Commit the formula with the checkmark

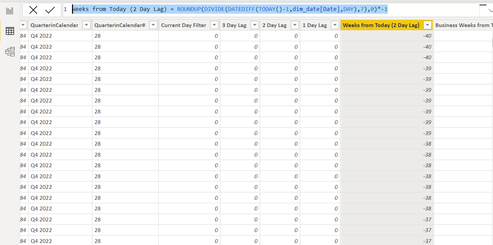50,10
